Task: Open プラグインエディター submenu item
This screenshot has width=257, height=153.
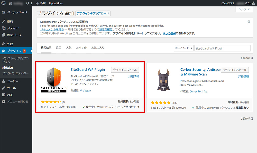Action: tap(15, 73)
